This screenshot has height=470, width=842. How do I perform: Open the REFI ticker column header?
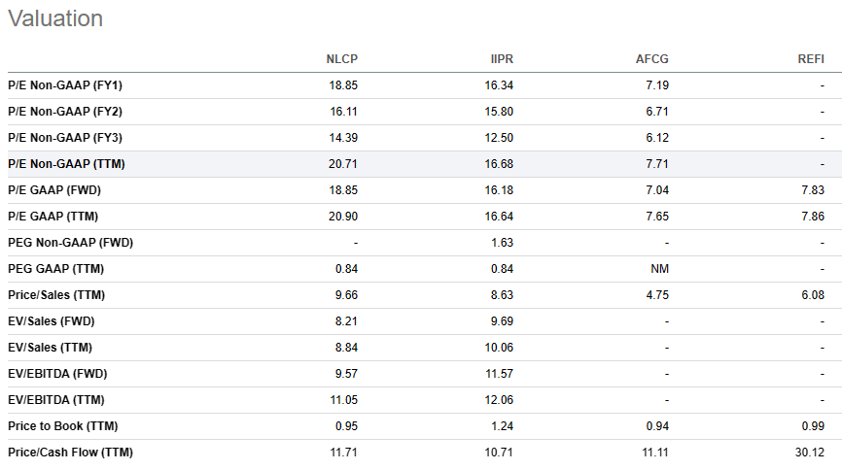(x=811, y=59)
